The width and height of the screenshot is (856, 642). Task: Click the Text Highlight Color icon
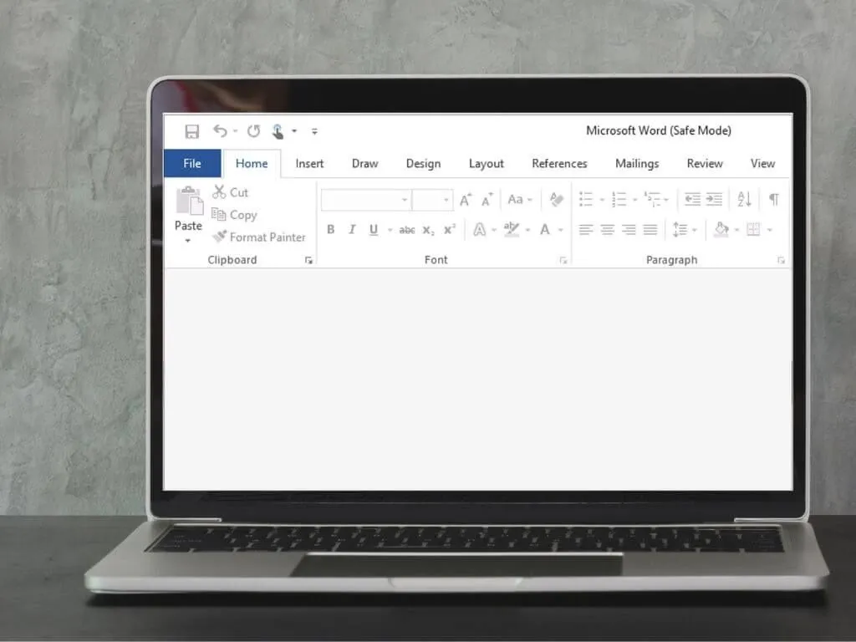click(x=512, y=229)
